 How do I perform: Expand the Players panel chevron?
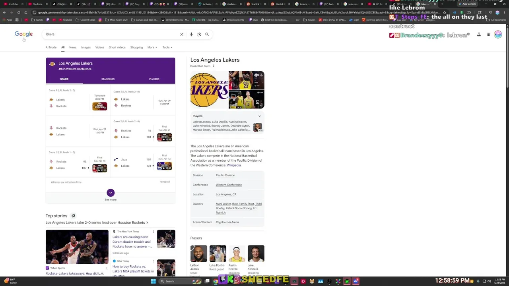click(x=260, y=116)
